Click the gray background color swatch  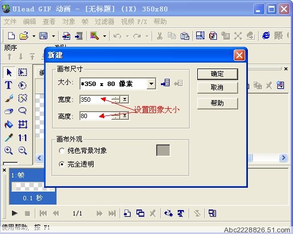(x=163, y=150)
